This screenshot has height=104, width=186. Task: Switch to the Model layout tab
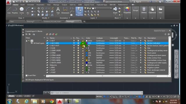tap(11, 96)
